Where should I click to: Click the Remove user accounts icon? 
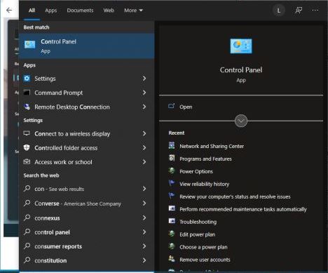(x=172, y=258)
